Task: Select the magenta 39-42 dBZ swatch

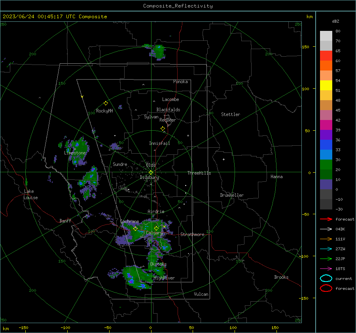Action: tap(326, 125)
